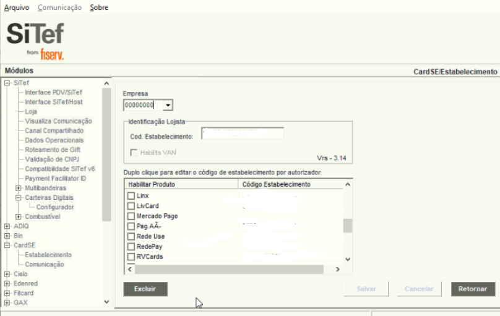This screenshot has width=500, height=316.
Task: Click module tree scroll down arrow
Action: coord(106,302)
